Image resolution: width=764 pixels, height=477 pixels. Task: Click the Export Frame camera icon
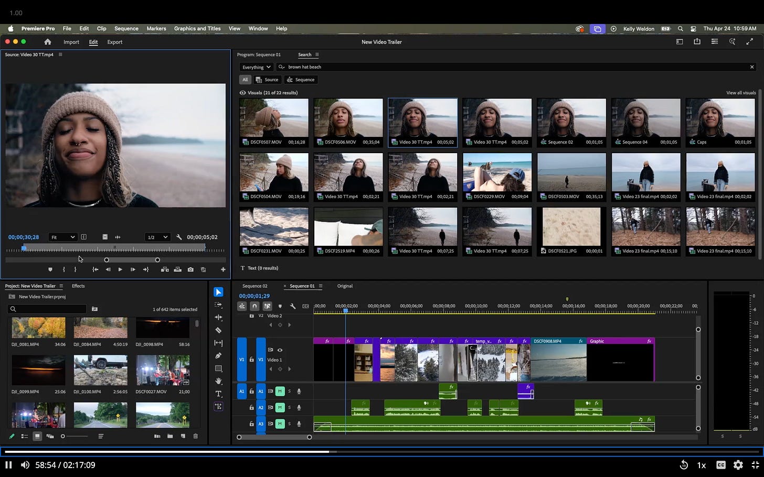(190, 269)
